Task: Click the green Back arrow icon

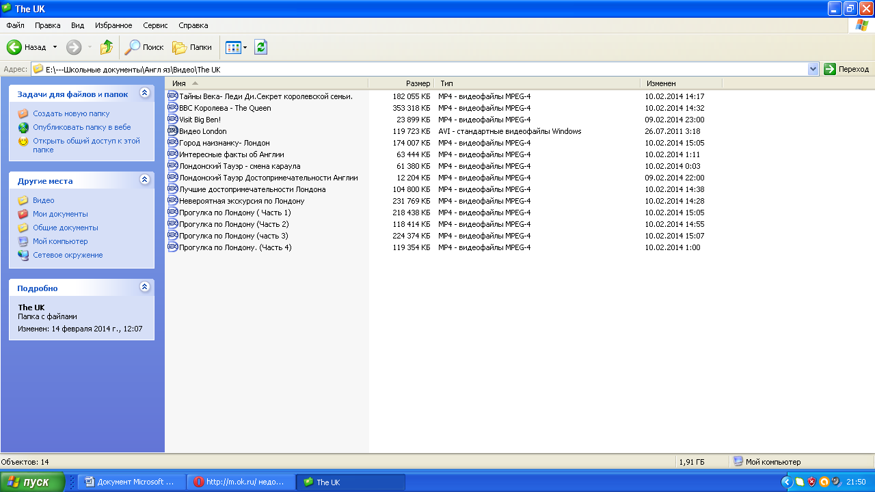Action: pyautogui.click(x=14, y=47)
